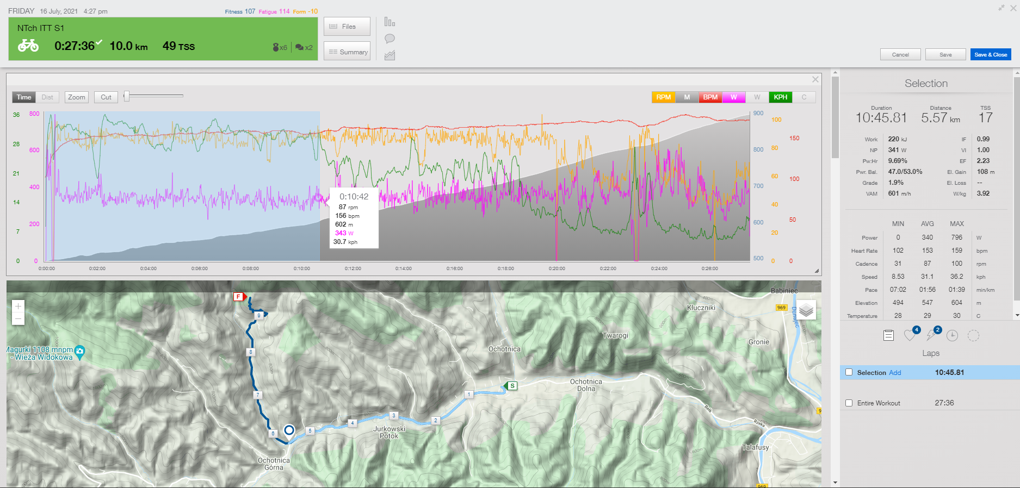This screenshot has width=1020, height=488.
Task: Click the area graph icon
Action: (x=390, y=55)
